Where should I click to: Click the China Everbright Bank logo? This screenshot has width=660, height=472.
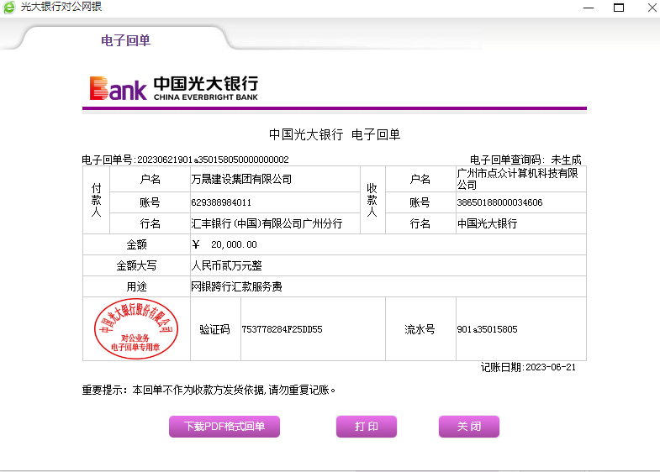(174, 88)
